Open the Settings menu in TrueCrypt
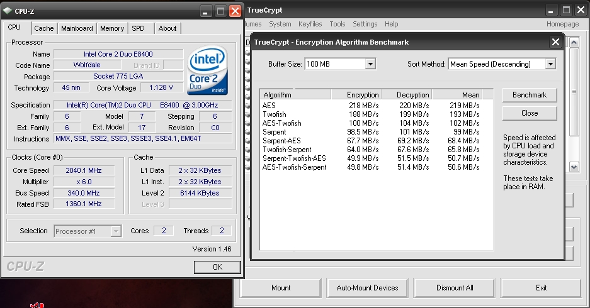The image size is (590, 308). (365, 24)
